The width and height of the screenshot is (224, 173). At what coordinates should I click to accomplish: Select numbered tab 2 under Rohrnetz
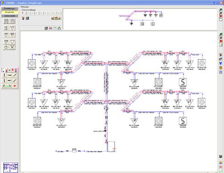pos(28,13)
